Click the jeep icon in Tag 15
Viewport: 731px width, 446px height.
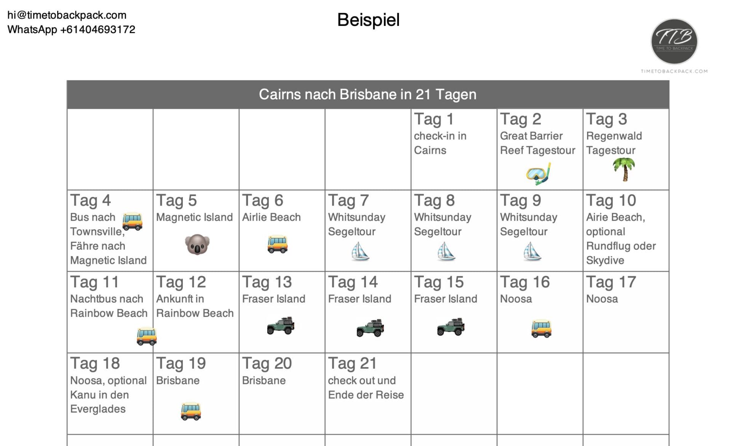451,327
